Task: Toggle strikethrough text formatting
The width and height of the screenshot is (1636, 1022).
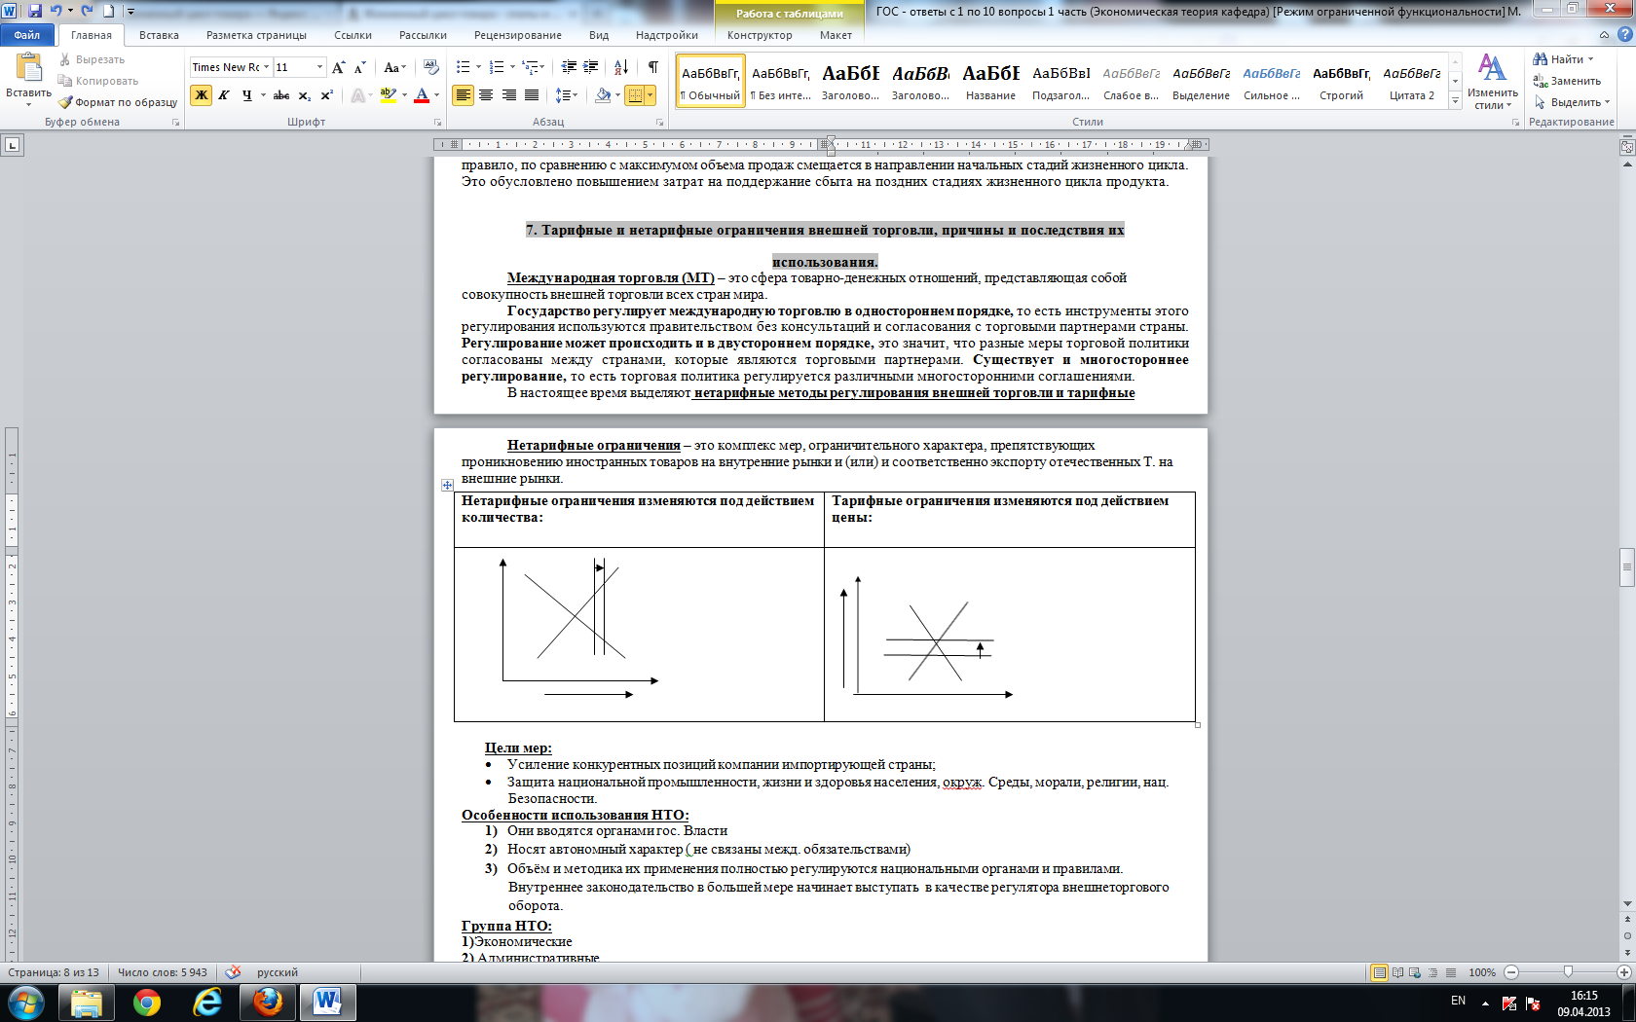Action: click(x=281, y=95)
